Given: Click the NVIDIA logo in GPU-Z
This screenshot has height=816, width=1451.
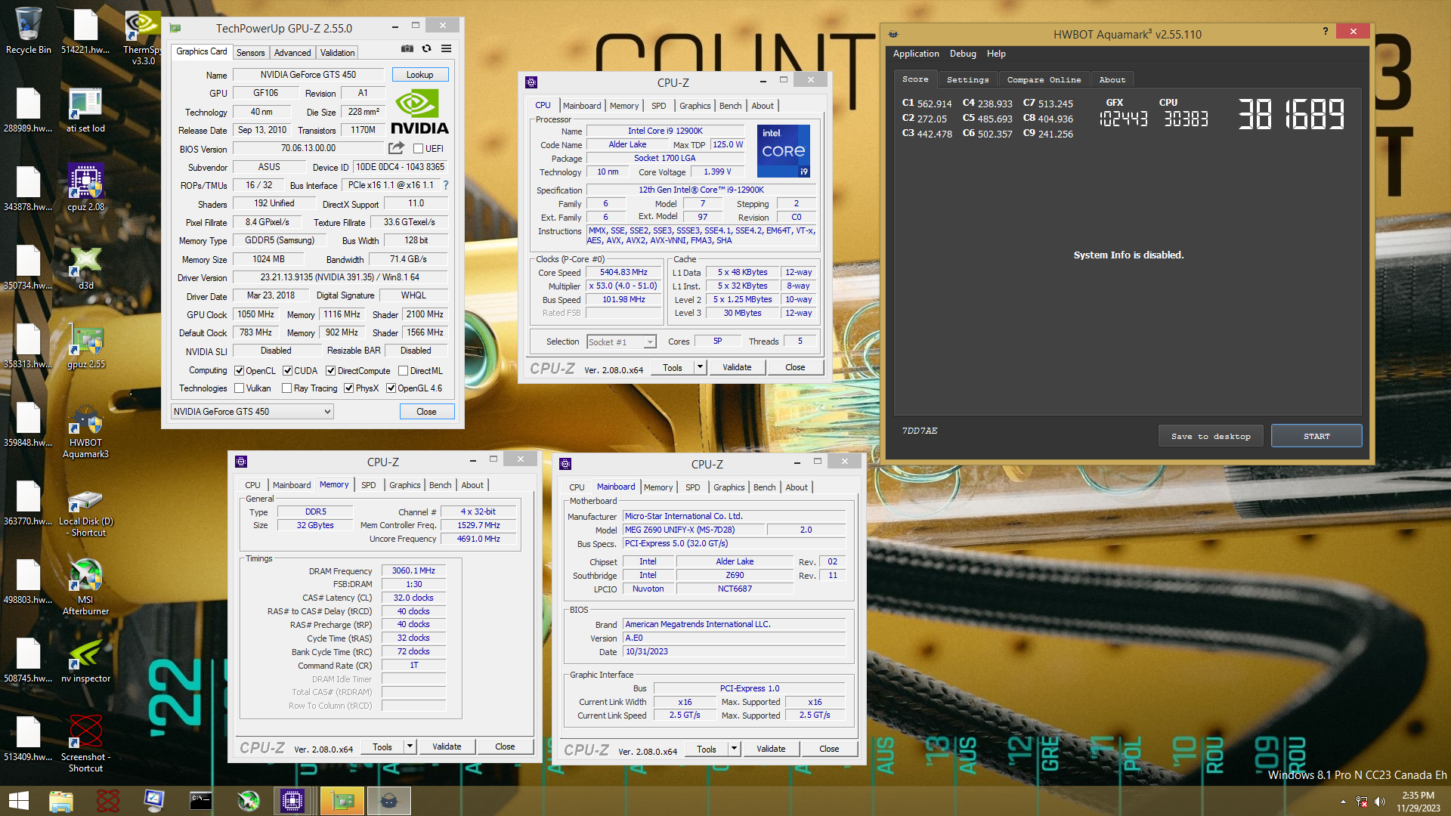Looking at the screenshot, I should (419, 112).
